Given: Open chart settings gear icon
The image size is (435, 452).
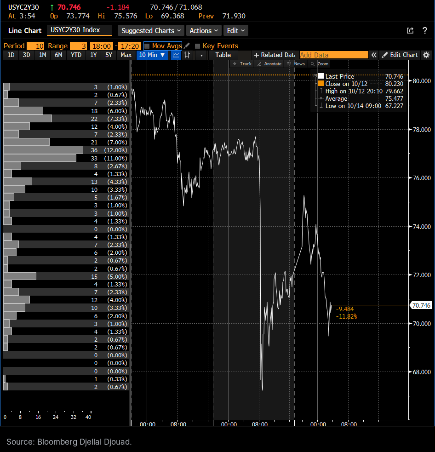Looking at the screenshot, I should [426, 55].
